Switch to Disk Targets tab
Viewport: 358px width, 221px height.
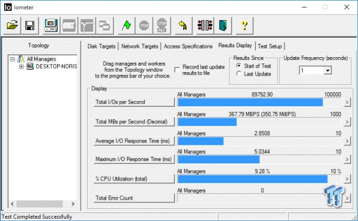coord(102,46)
